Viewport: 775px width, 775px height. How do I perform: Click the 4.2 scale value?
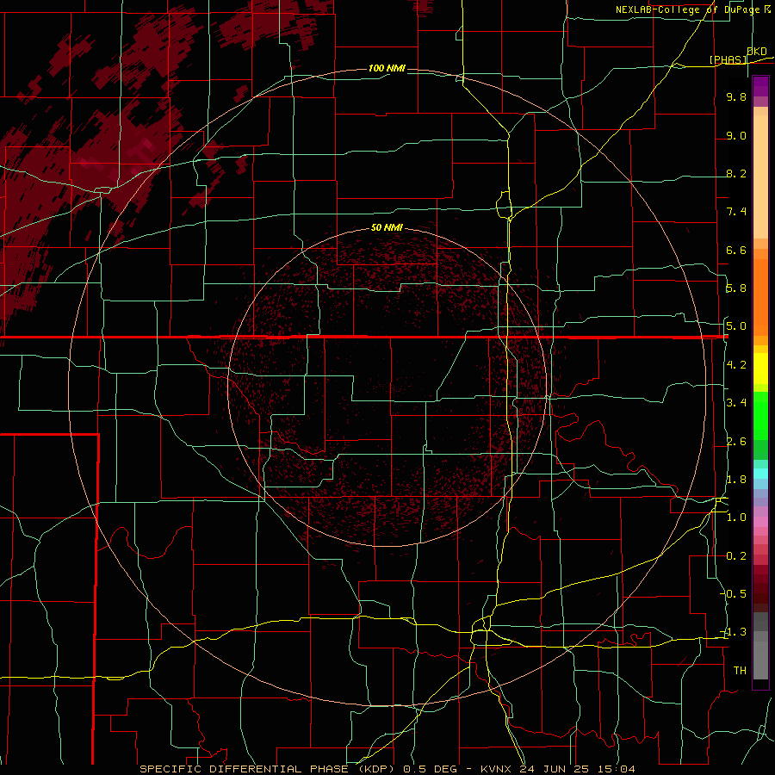coord(736,365)
